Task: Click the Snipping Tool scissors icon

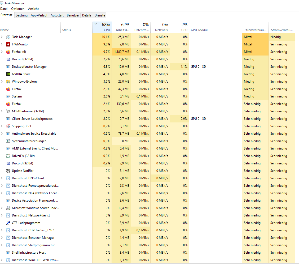Action: [x=8, y=126]
